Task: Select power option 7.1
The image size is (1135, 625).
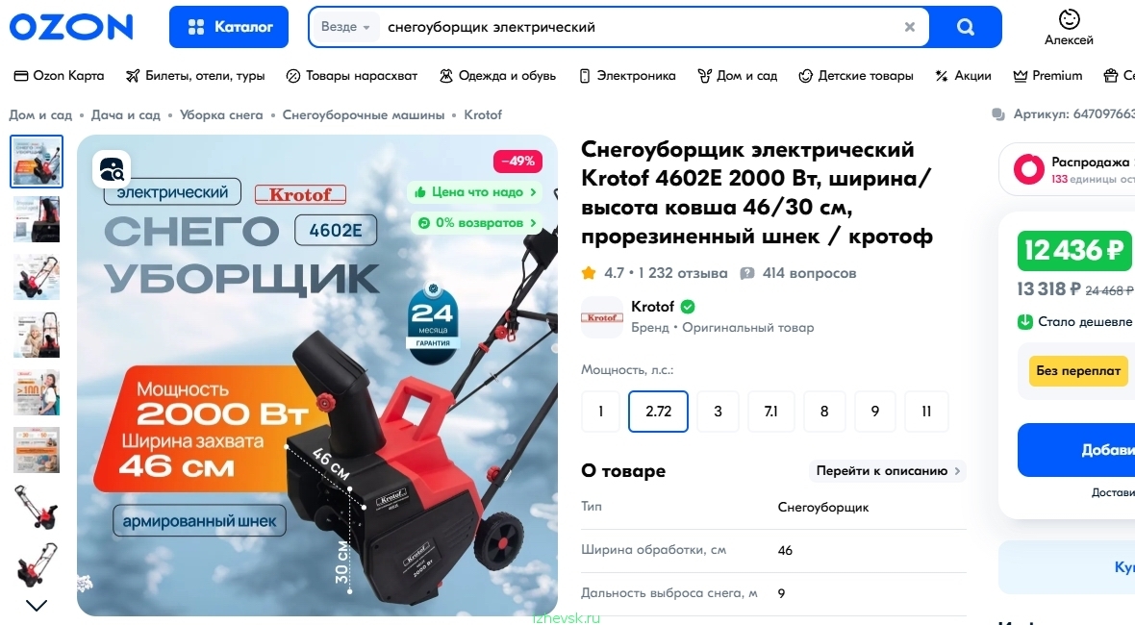Action: coord(770,411)
